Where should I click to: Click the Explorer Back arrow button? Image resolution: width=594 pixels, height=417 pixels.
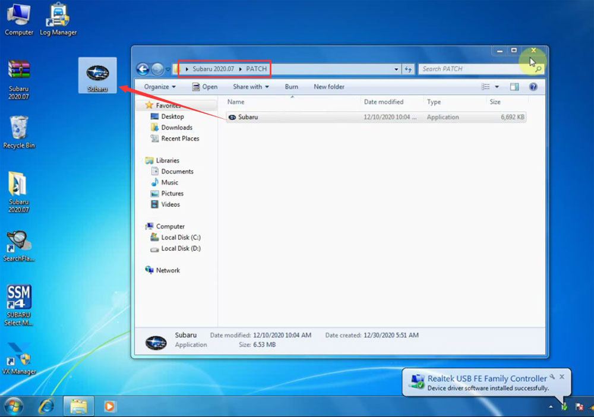143,69
